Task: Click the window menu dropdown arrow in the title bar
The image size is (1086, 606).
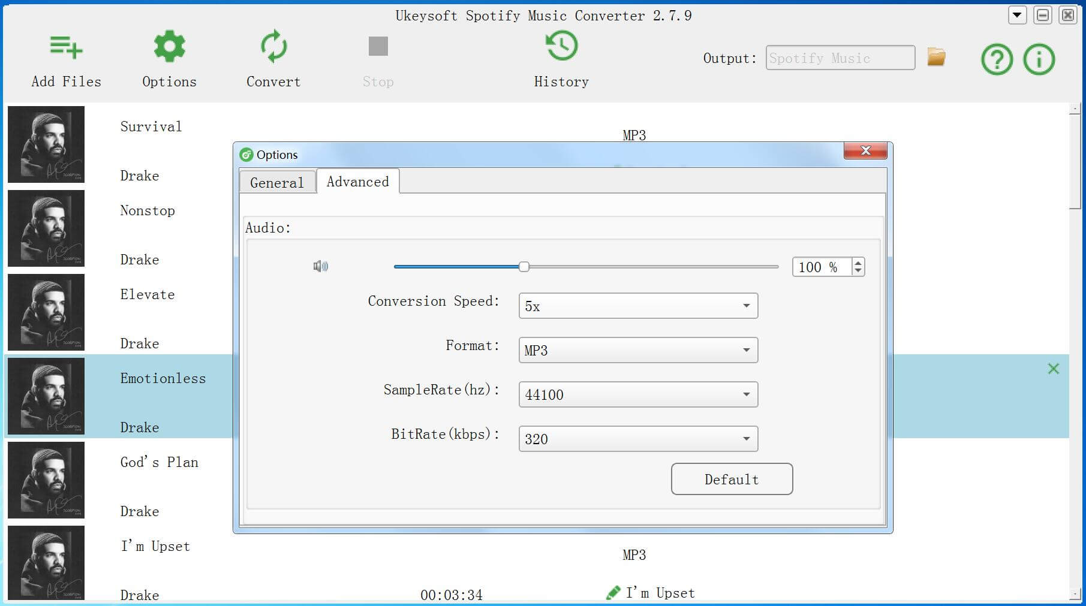Action: (x=1017, y=16)
